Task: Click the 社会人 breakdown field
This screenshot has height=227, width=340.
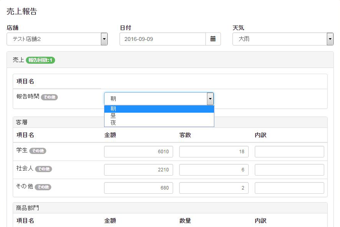Action: point(289,170)
